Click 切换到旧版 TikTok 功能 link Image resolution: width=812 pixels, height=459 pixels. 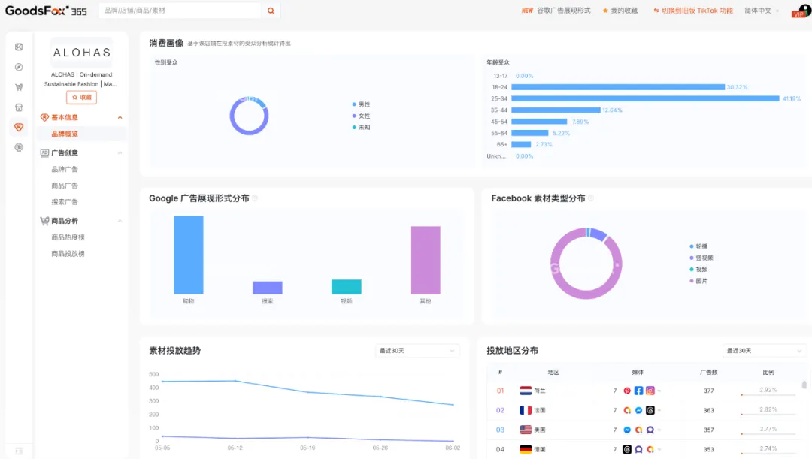(693, 11)
